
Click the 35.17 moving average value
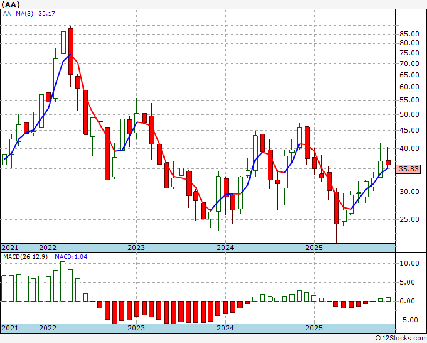point(46,14)
